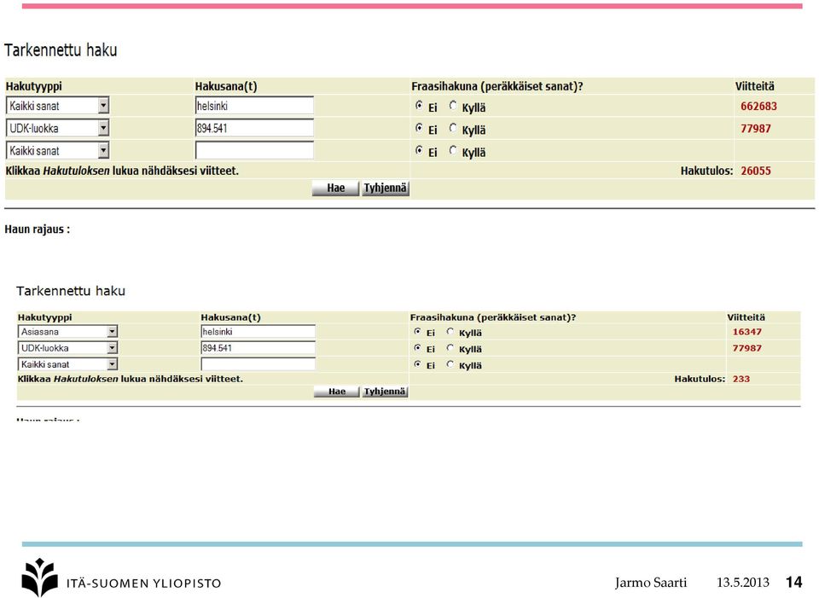Click the author name Jarmo Saarti

coord(651,583)
